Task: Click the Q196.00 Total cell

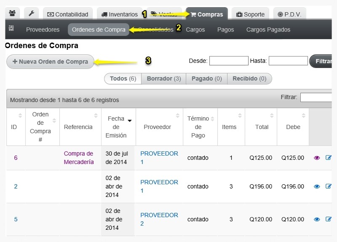Action: (x=261, y=186)
